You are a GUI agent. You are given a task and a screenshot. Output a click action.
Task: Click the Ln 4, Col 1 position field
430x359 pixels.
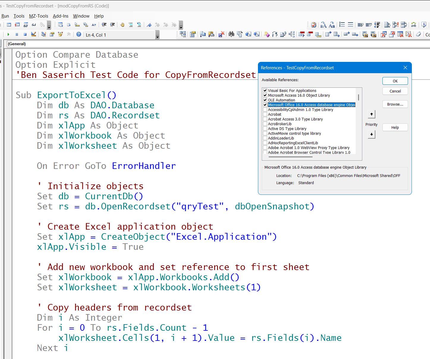click(120, 35)
